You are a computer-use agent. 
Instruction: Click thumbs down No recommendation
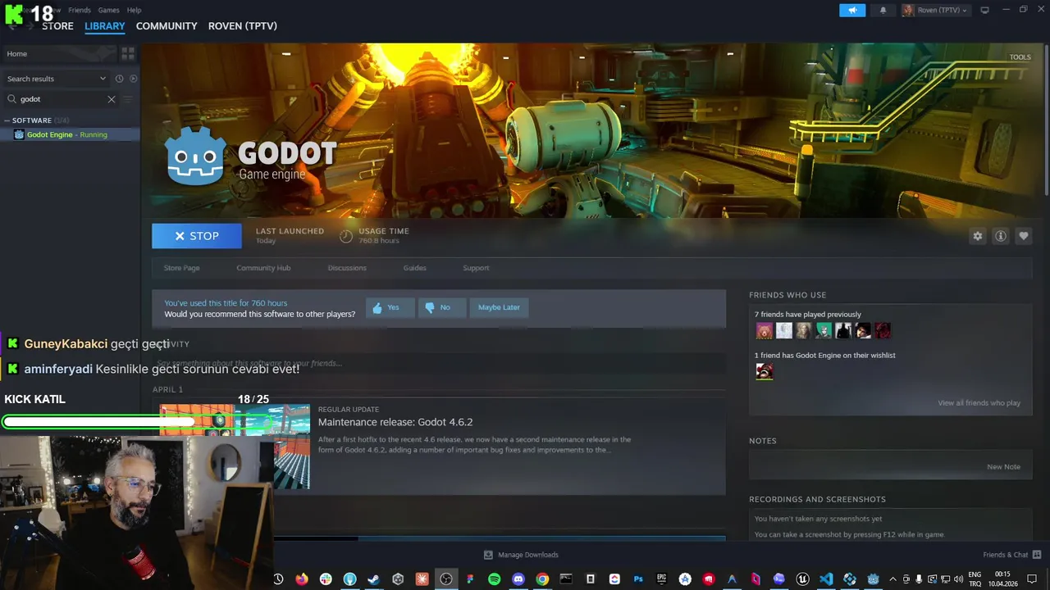click(x=441, y=307)
